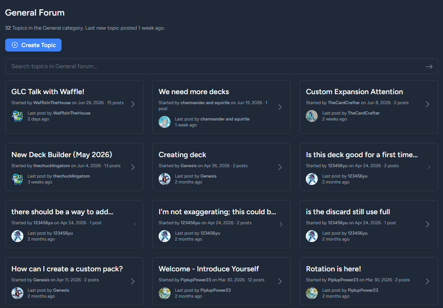Open I'm not exaggerating; this could b... topic
This screenshot has height=308, width=443.
click(217, 212)
